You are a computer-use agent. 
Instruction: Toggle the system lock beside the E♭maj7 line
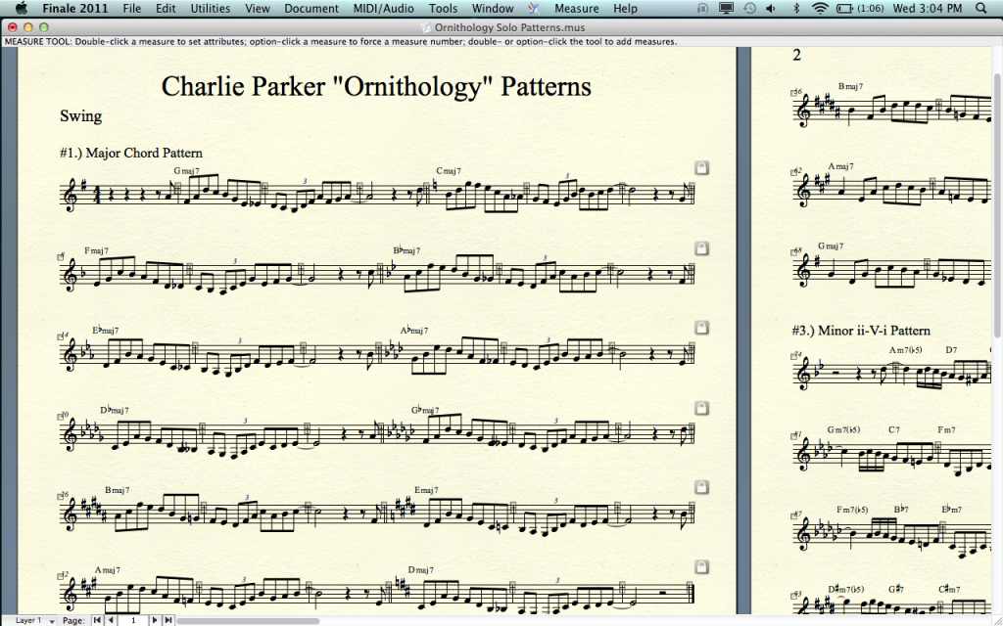point(701,327)
